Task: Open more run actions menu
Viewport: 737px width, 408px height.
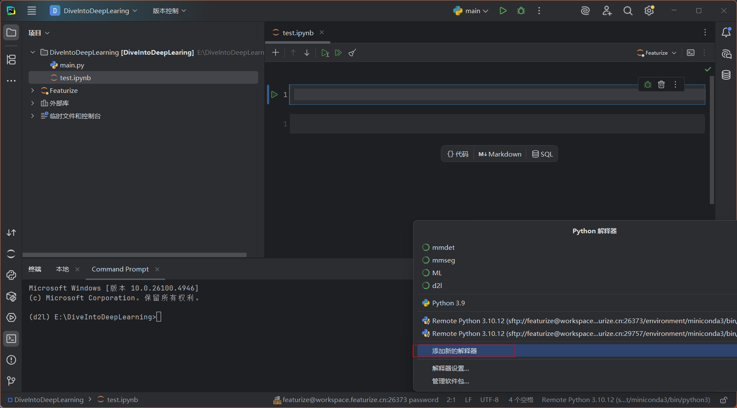Action: click(x=539, y=11)
